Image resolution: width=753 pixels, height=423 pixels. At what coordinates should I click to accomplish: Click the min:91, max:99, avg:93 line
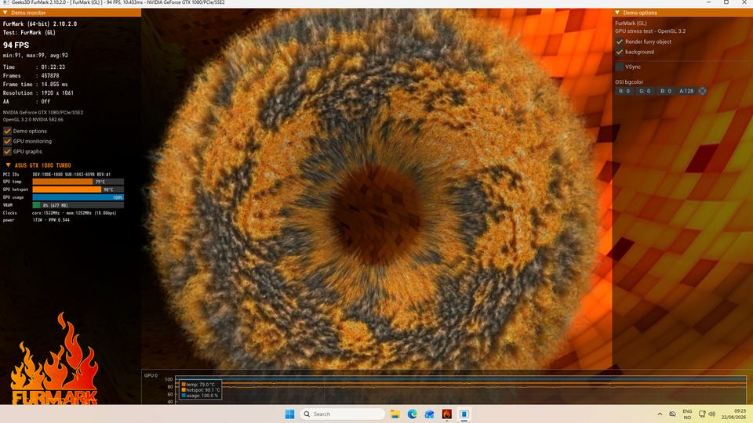[x=35, y=56]
